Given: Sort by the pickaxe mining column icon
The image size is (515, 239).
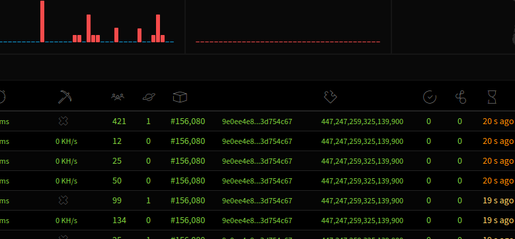Looking at the screenshot, I should (65, 97).
